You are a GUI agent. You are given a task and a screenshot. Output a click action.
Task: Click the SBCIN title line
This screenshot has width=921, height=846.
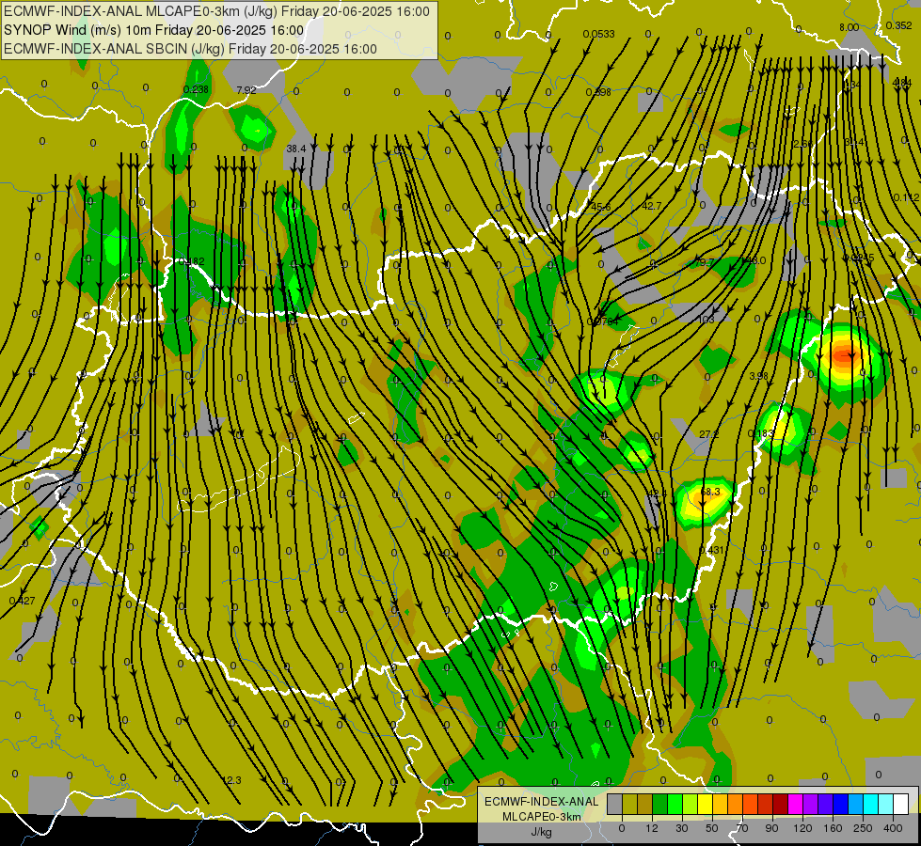(x=190, y=49)
